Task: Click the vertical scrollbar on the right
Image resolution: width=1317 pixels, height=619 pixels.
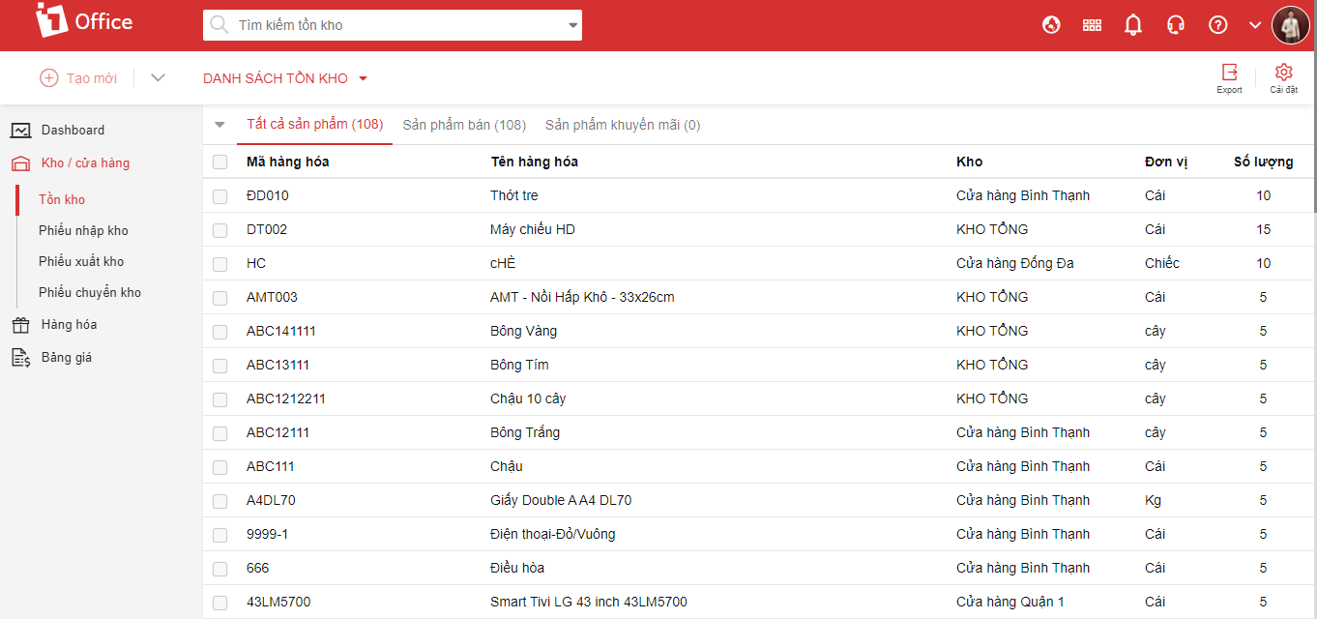Action: 1312,155
